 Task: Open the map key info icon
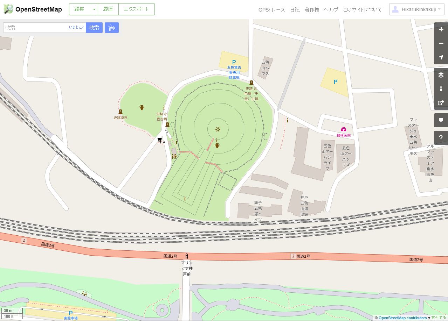point(441,89)
